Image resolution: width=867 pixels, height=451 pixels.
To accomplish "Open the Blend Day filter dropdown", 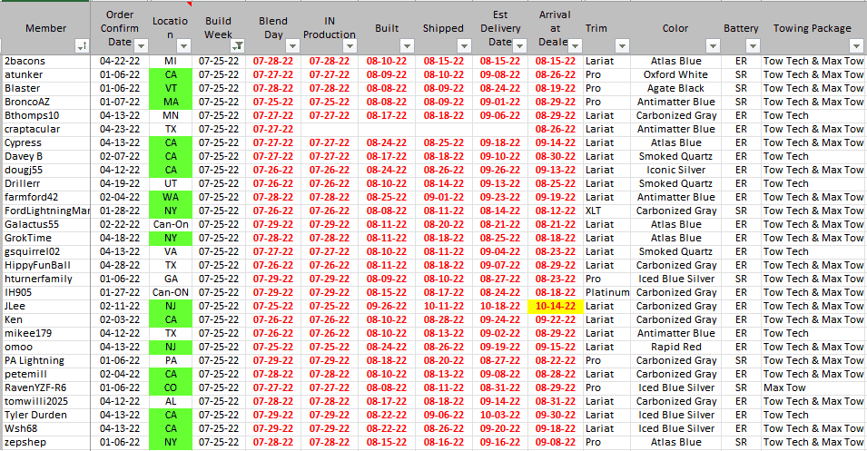I will pos(291,45).
